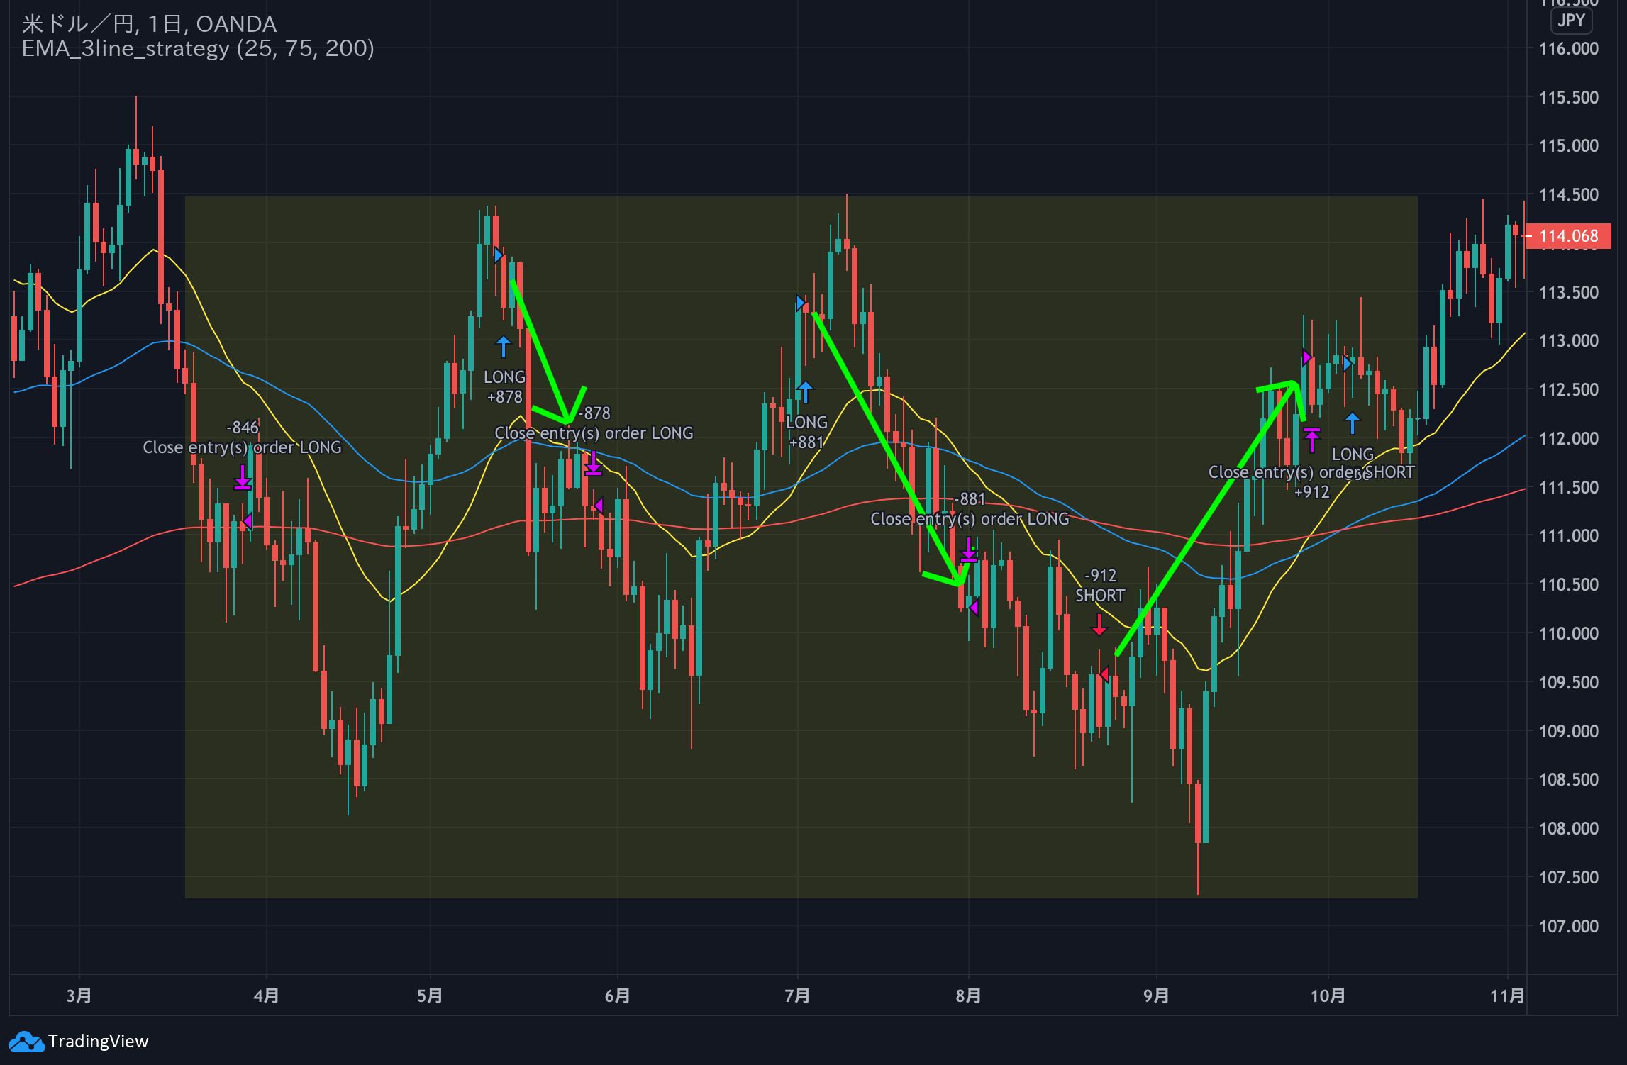
Task: Click the magenta -878 close-entry down arrow
Action: point(593,463)
